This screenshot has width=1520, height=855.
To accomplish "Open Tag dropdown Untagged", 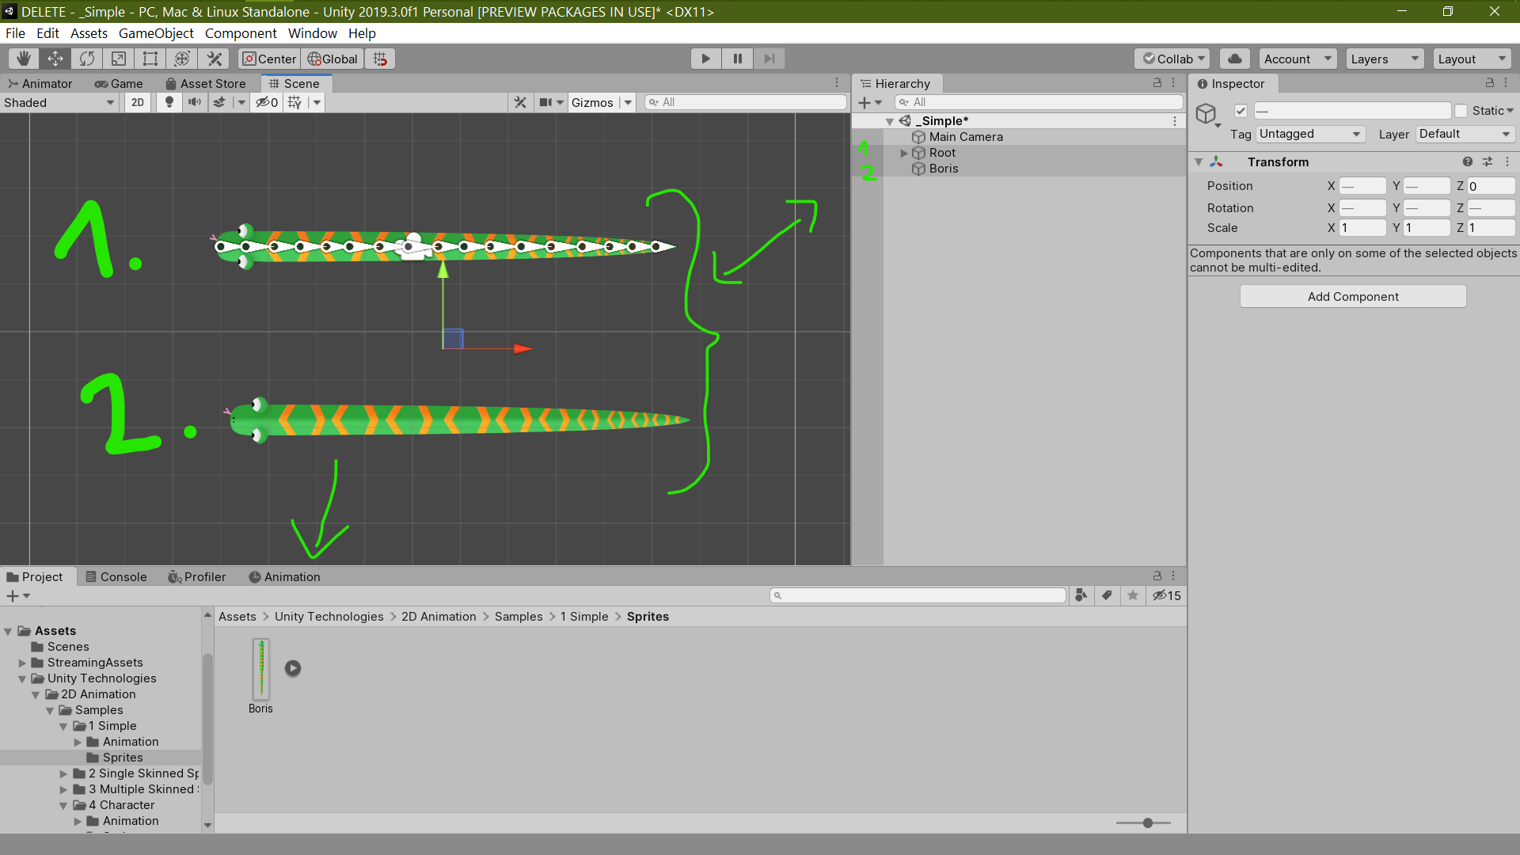I will coord(1310,134).
